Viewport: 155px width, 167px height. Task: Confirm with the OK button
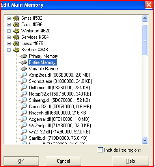click(21, 161)
